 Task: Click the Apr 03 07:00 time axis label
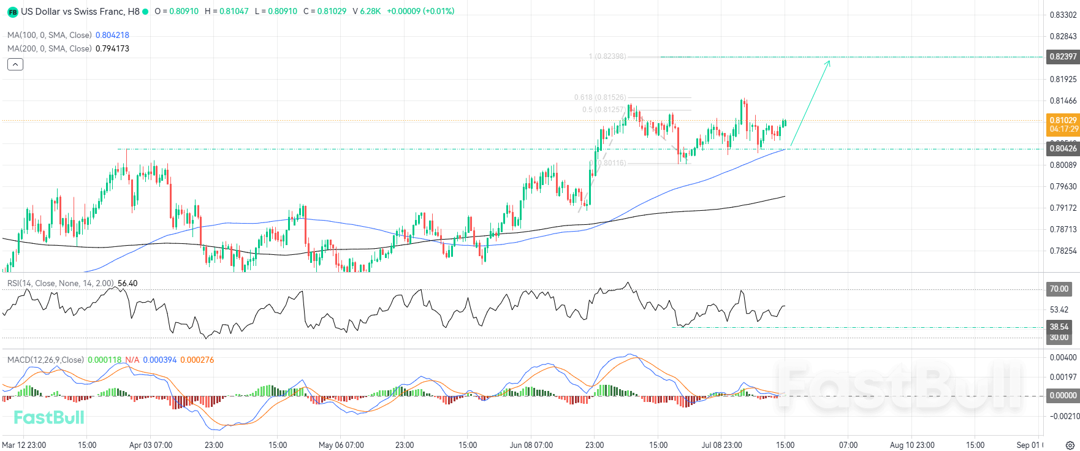151,445
